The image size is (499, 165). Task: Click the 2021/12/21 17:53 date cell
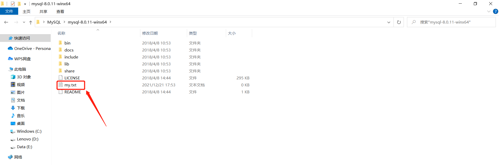coord(159,85)
